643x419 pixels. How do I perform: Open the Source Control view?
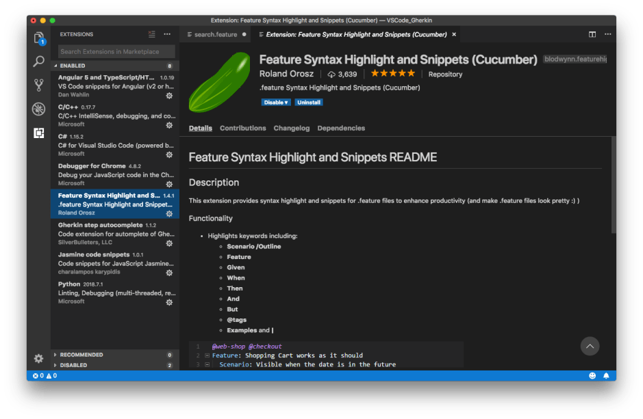39,85
